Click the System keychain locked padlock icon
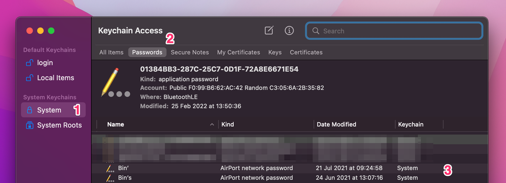 pos(29,110)
